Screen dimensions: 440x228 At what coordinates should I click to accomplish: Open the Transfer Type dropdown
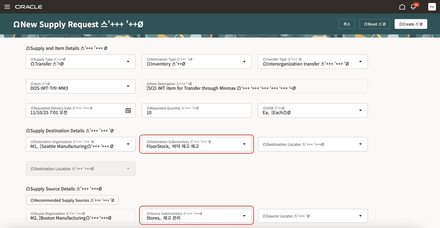point(361,61)
